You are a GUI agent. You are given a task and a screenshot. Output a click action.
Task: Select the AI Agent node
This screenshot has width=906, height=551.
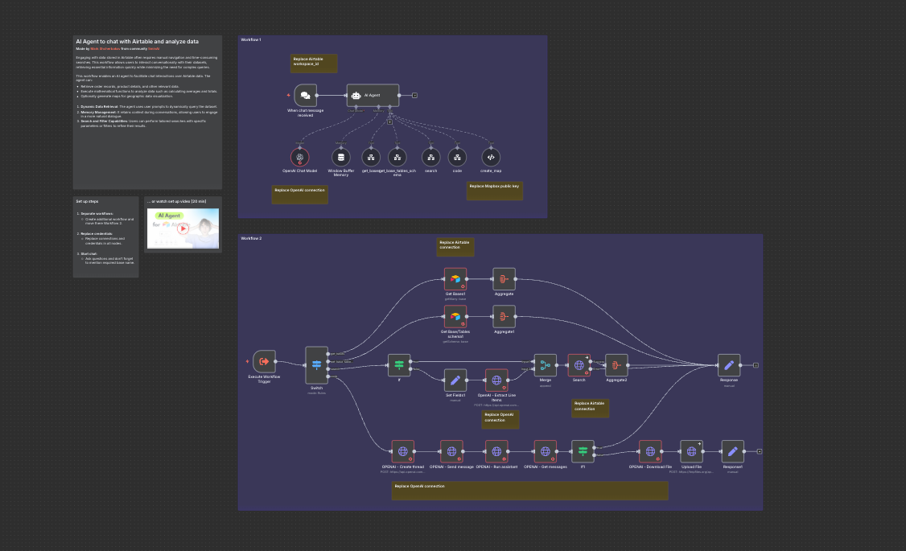click(373, 95)
